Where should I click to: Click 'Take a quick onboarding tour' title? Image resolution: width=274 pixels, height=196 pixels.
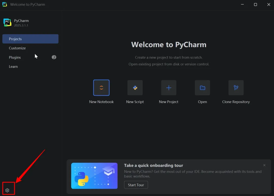pos(153,165)
